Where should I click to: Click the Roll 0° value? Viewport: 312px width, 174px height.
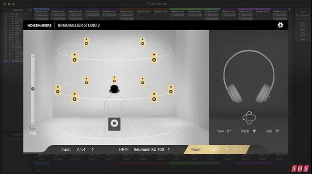277,131
